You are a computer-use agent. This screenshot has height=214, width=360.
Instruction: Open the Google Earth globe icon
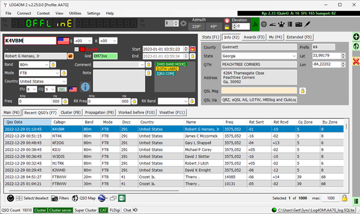(x=102, y=198)
